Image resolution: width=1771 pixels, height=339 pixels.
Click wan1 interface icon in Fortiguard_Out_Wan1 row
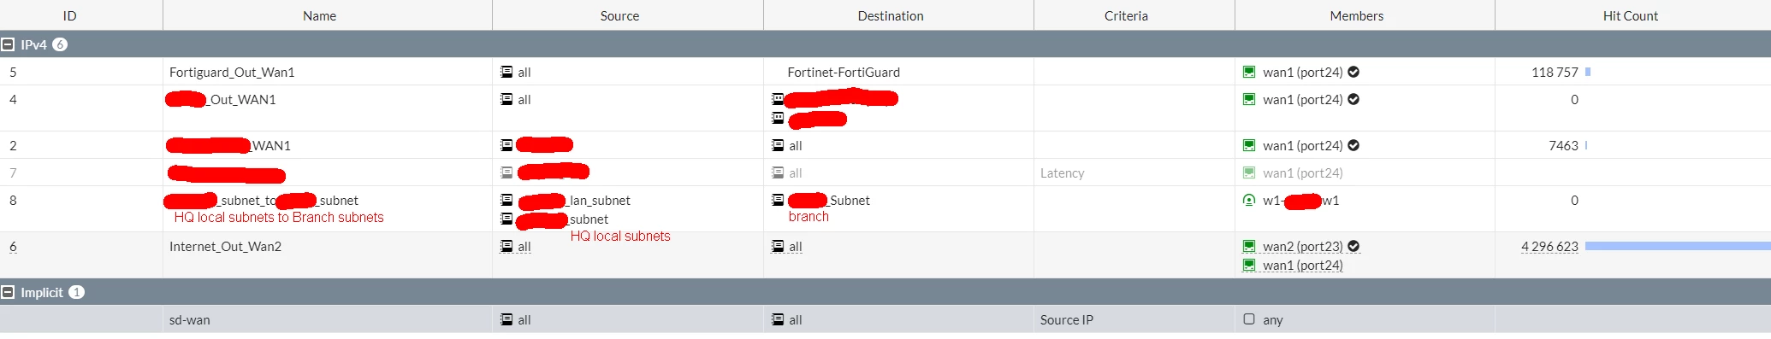point(1249,73)
